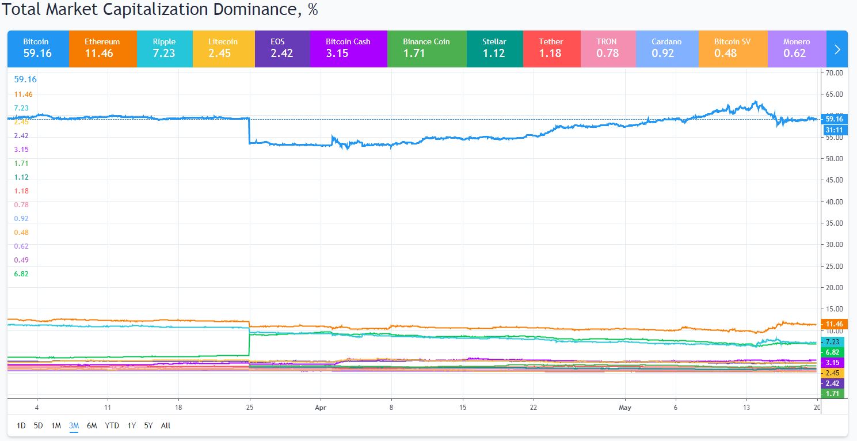
Task: Click the Monero coin tile
Action: coord(797,48)
